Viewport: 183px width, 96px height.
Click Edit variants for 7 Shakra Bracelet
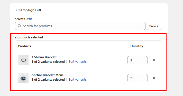pyautogui.click(x=78, y=62)
